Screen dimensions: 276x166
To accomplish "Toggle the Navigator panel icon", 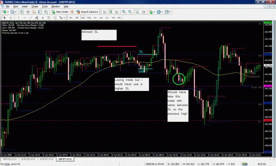I will tap(34, 12).
